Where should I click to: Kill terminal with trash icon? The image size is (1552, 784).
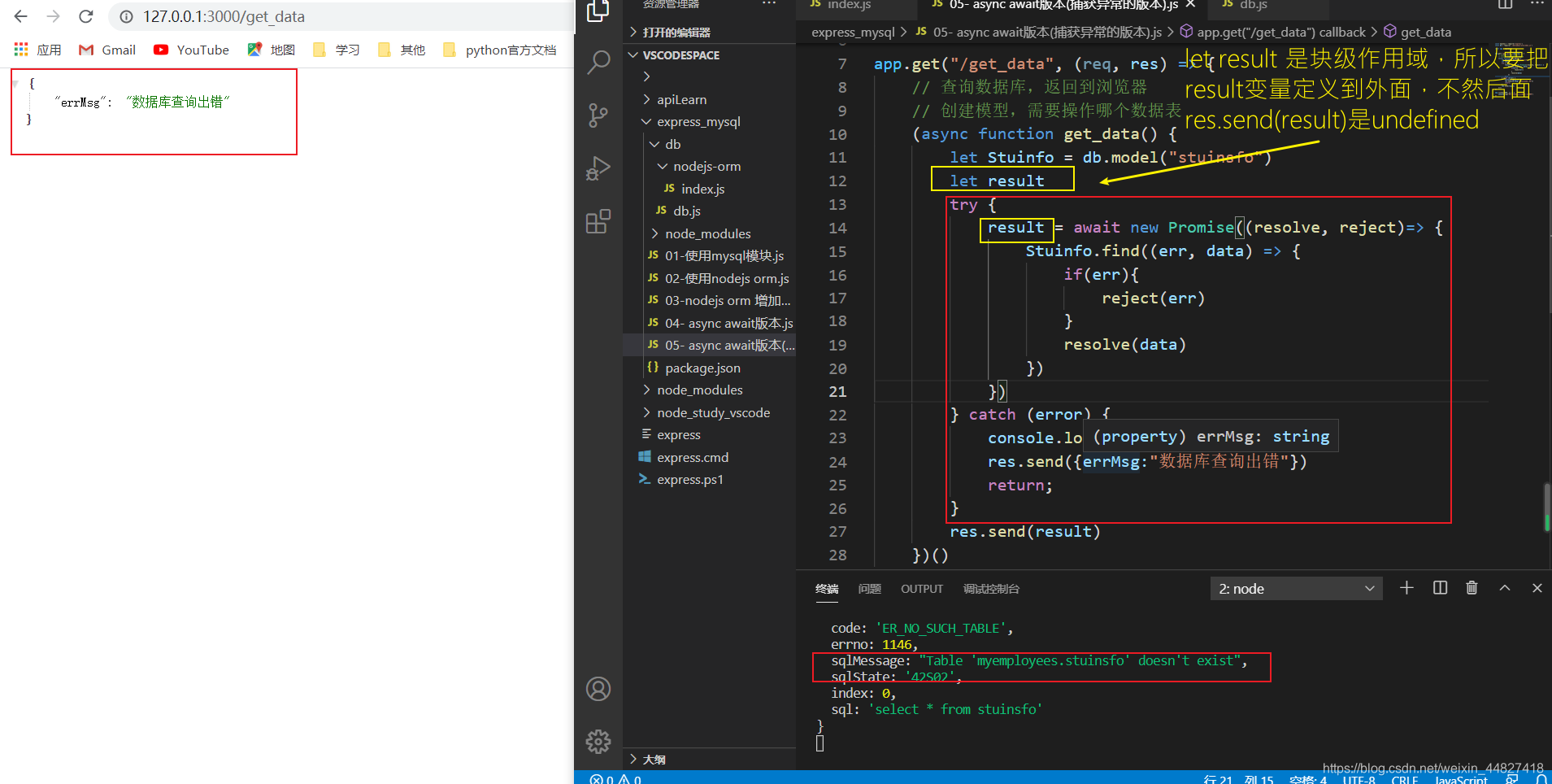click(1472, 588)
